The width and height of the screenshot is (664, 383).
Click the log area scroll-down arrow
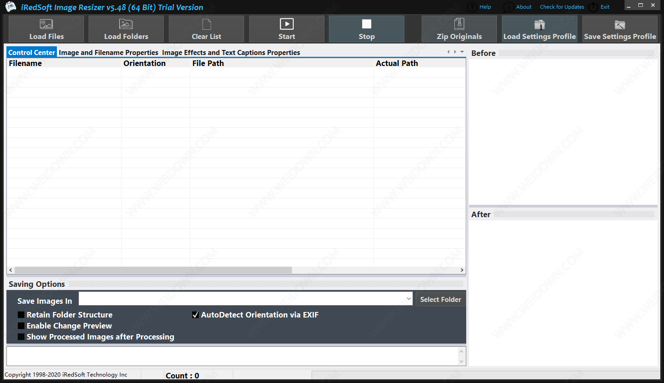[462, 361]
